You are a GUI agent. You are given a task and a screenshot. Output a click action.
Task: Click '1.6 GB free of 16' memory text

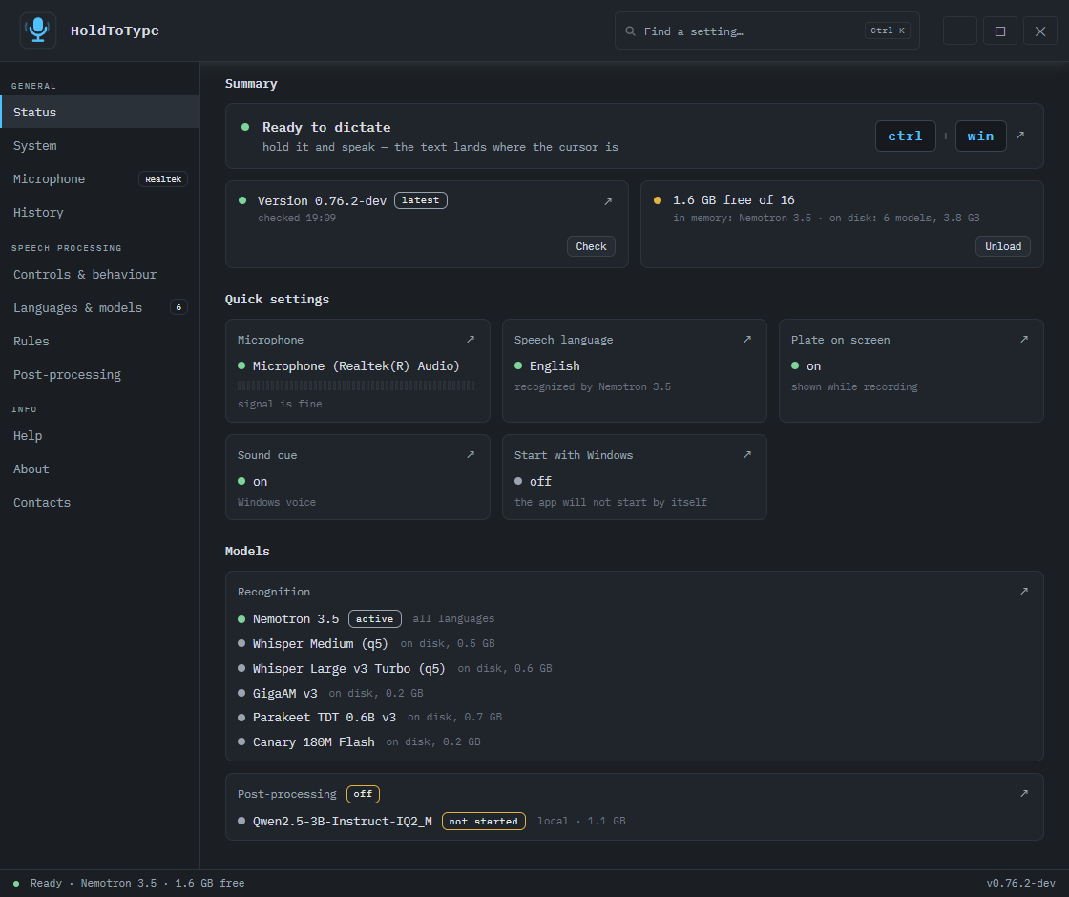tap(733, 200)
